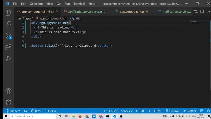Change indentation via Spaces: 2
Viewport: 211px width, 119px height.
pyautogui.click(x=127, y=111)
